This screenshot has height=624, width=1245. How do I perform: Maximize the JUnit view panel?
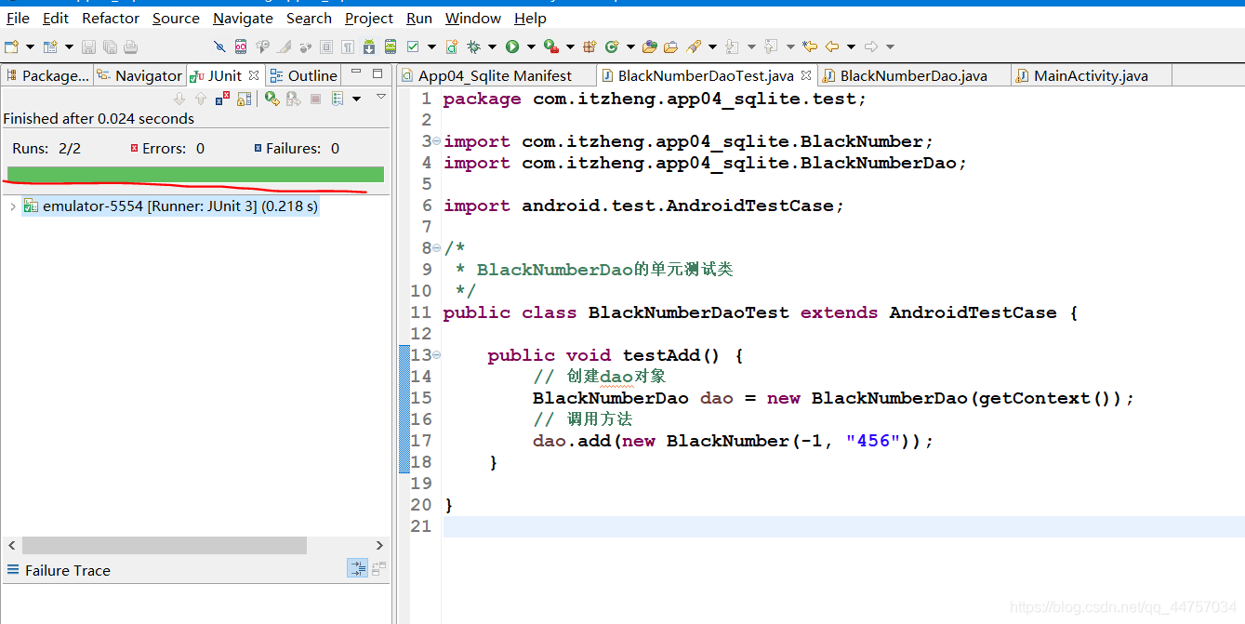377,73
